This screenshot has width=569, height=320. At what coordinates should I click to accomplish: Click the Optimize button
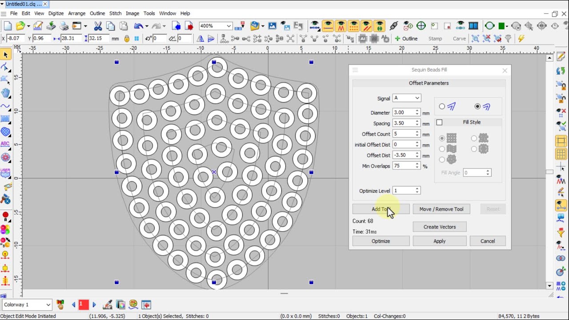click(381, 241)
